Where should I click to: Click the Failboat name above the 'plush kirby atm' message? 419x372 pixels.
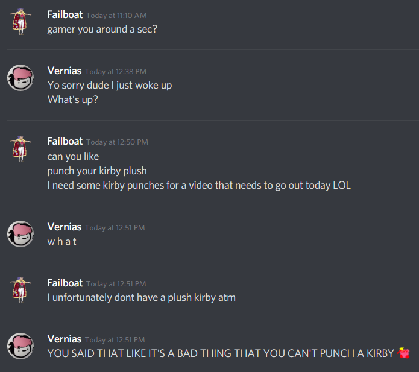[65, 283]
